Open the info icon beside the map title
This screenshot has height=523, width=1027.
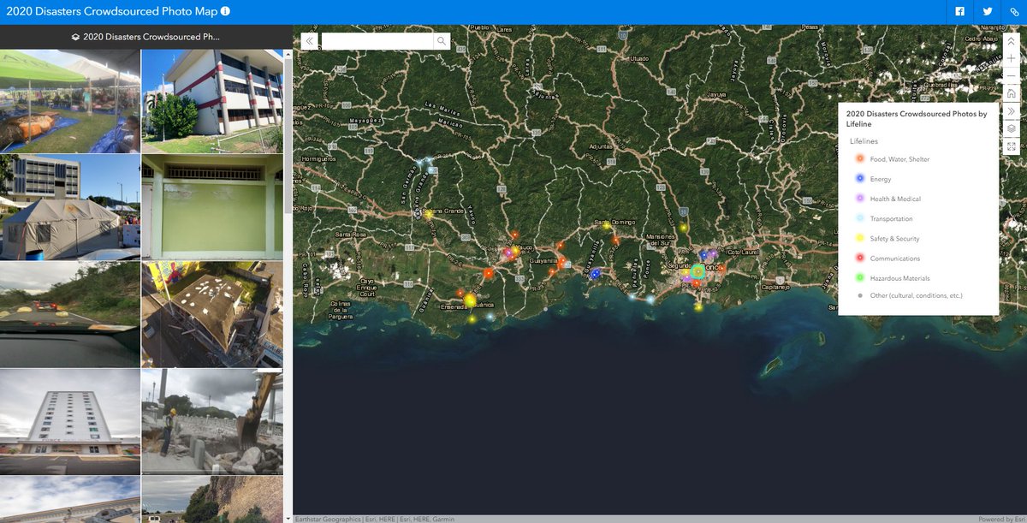(225, 12)
